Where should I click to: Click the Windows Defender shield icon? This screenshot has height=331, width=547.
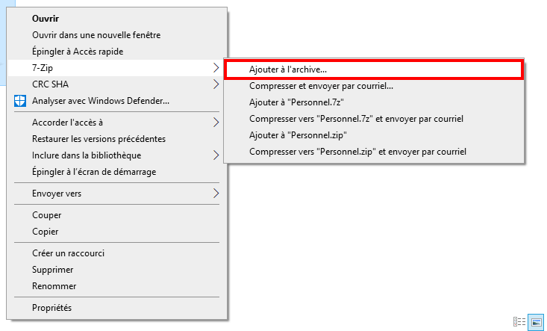[x=20, y=101]
